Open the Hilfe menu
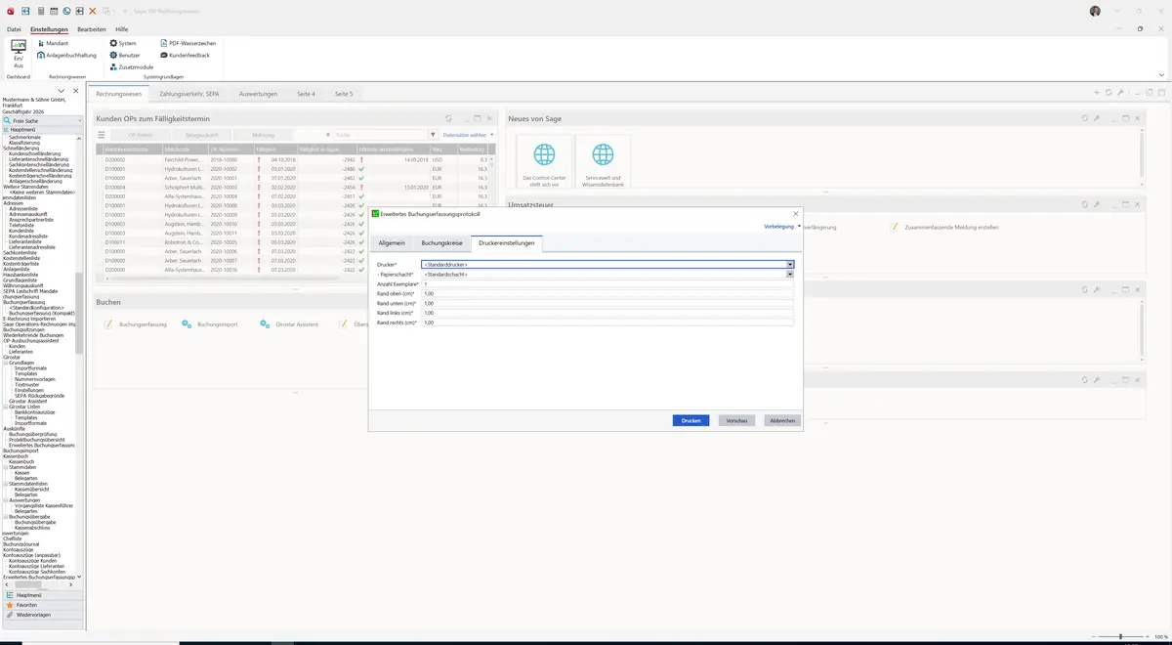Screen dimensions: 1172x645 (122, 29)
